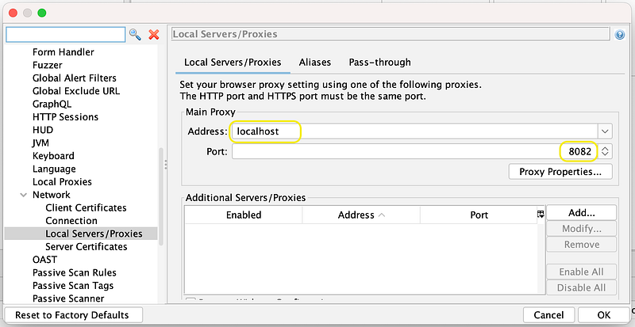Click the search magnifier icon
The width and height of the screenshot is (635, 327).
[x=135, y=35]
